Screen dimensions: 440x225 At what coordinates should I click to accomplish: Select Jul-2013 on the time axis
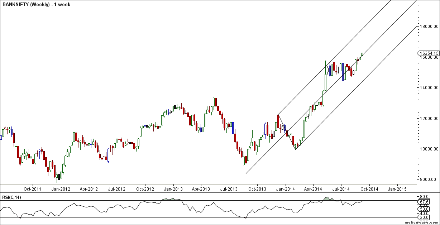click(x=229, y=188)
